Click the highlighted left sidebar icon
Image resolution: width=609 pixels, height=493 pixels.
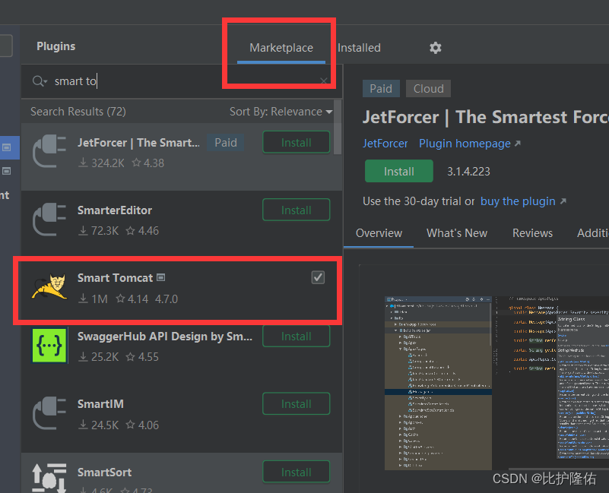click(7, 147)
